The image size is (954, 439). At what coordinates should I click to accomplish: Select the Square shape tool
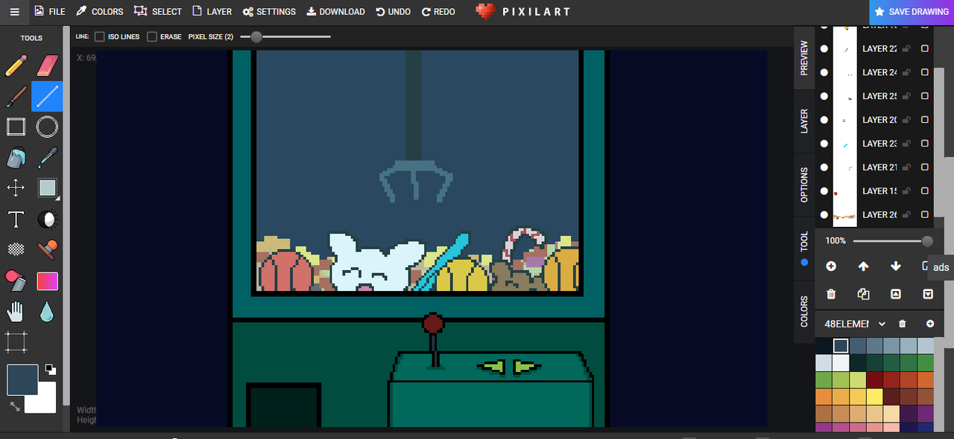[16, 126]
